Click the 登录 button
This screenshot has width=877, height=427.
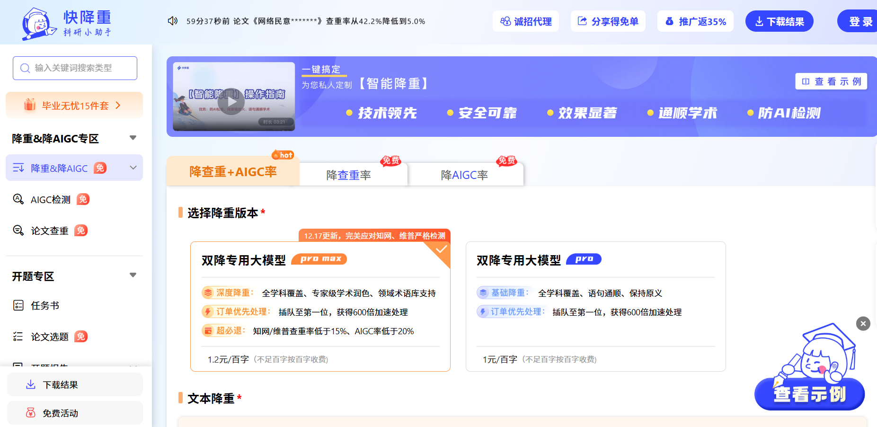click(x=860, y=22)
